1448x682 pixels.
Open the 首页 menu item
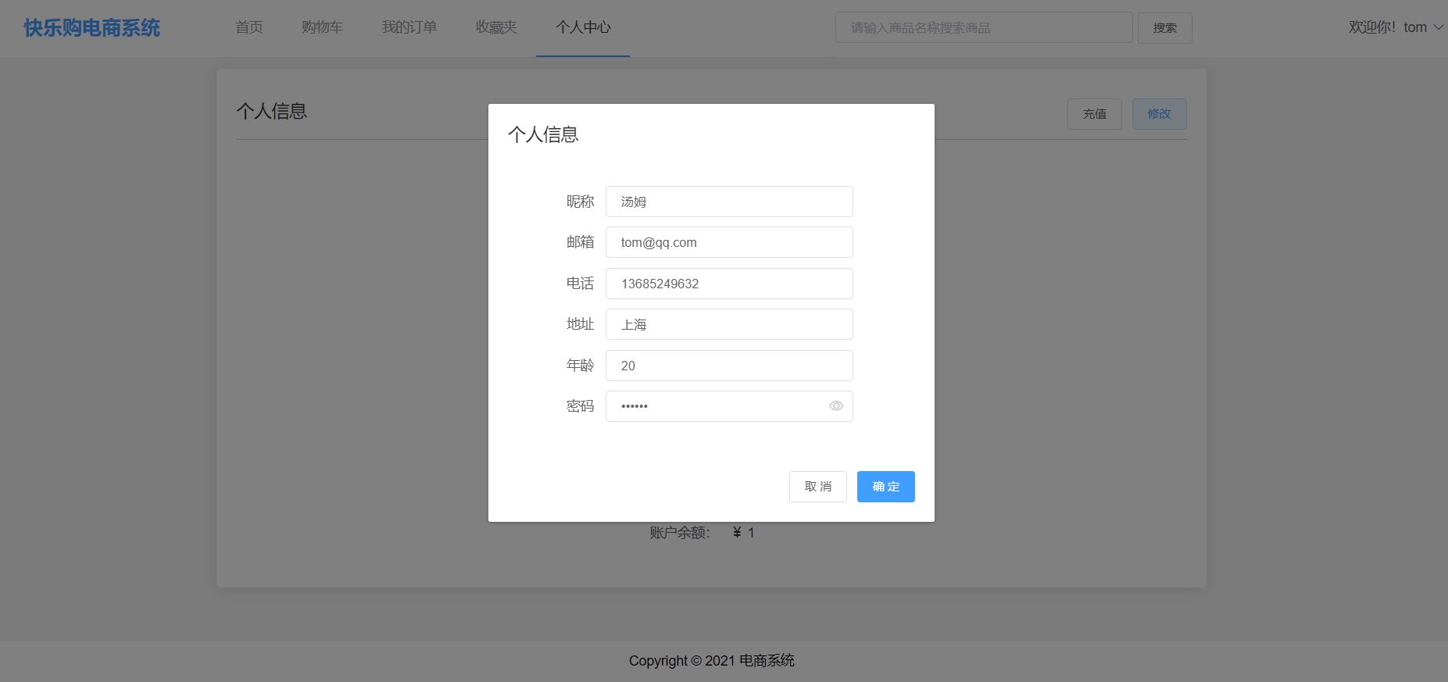click(249, 27)
